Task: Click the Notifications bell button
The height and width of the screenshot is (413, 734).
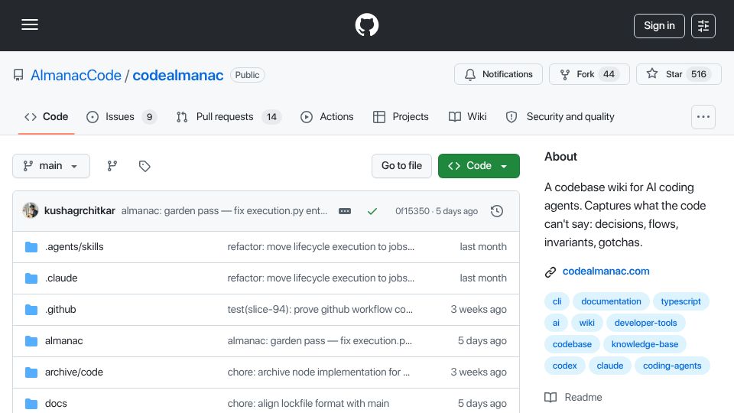Action: (498, 74)
